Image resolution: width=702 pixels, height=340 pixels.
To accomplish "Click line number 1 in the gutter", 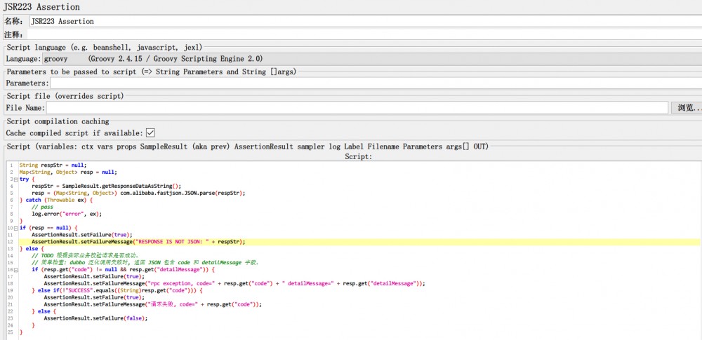I will [11, 165].
